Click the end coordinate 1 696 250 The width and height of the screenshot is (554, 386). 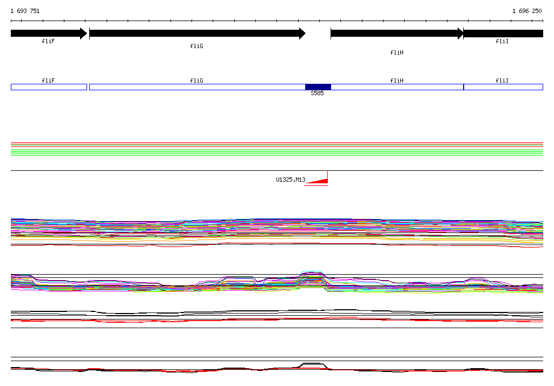(527, 11)
